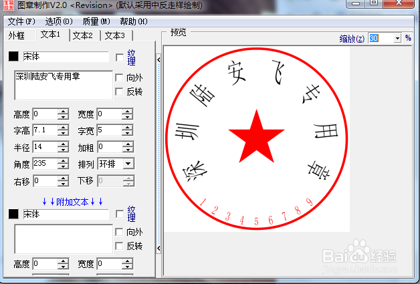Increase the top 高度 value
Viewport: 420px width, 284px height.
tap(63, 112)
